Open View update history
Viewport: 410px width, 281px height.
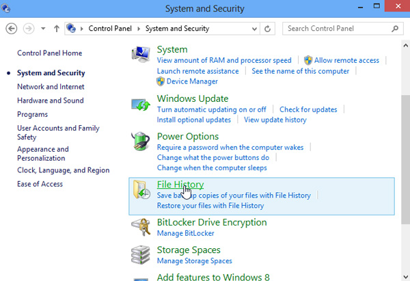(x=275, y=120)
